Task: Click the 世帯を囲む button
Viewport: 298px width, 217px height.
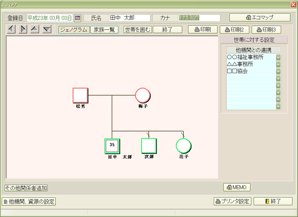Action: click(138, 30)
